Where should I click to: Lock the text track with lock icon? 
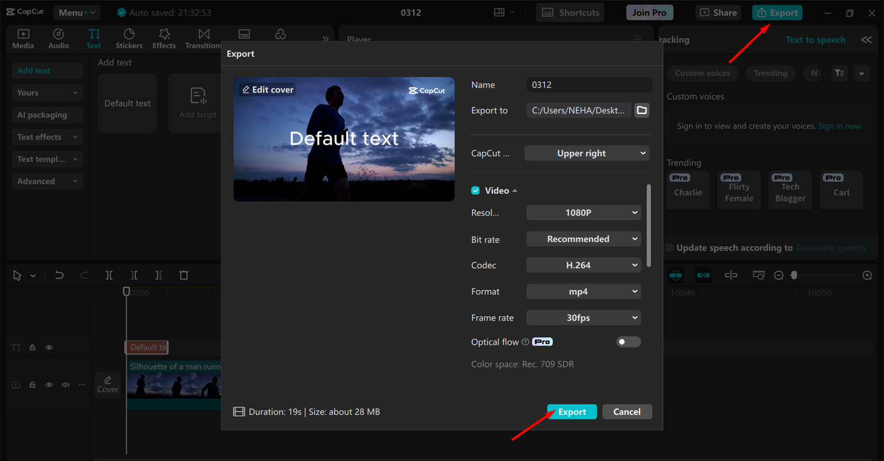point(33,348)
